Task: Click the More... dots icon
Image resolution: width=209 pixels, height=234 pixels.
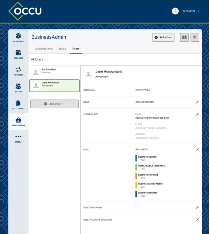Action: click(18, 137)
